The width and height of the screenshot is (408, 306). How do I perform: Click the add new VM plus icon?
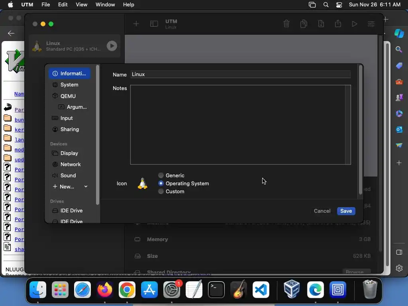(136, 24)
